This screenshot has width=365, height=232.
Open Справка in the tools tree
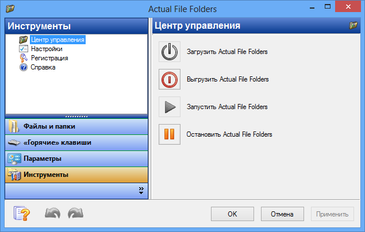[43, 67]
